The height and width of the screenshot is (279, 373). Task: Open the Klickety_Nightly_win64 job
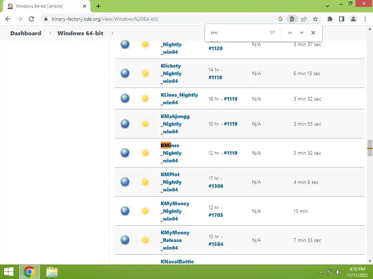(171, 73)
